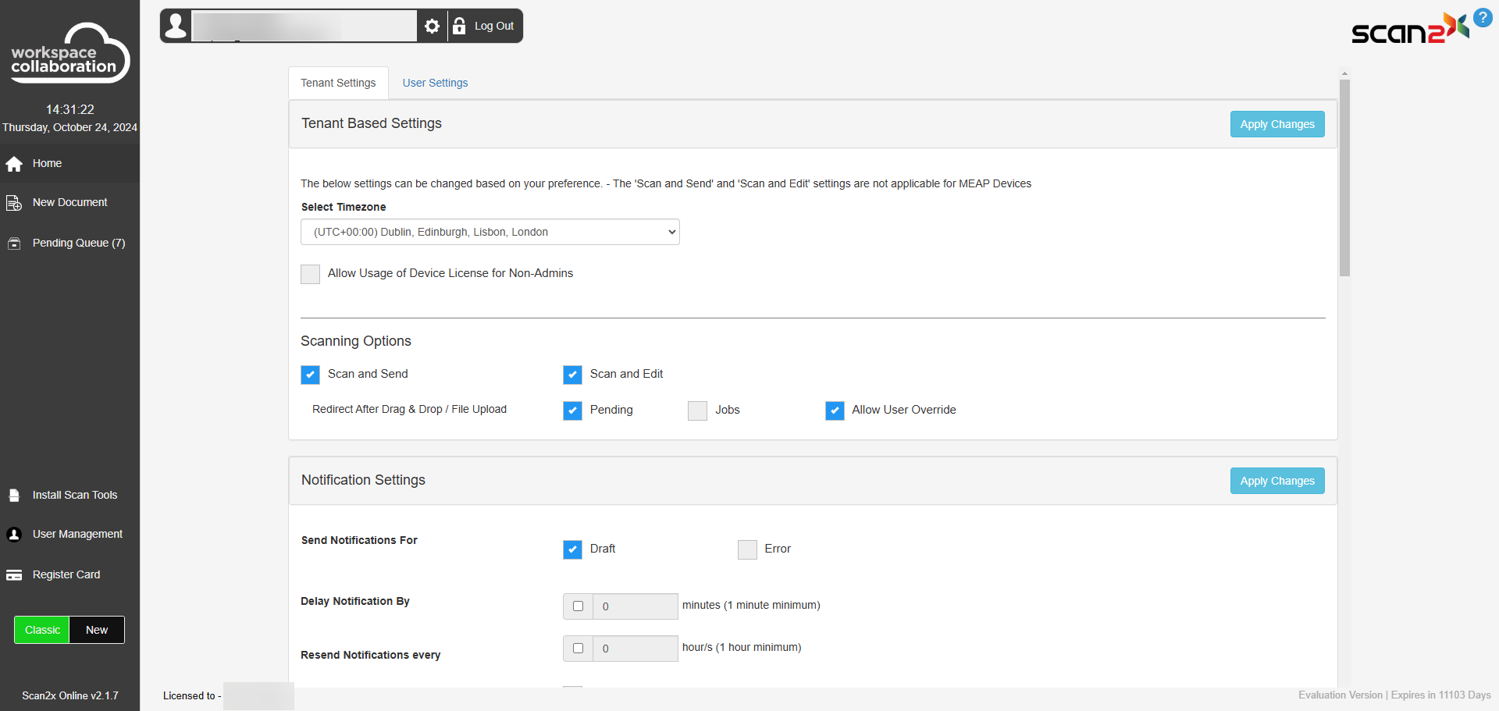Click the Install Scan Tools icon
1499x711 pixels.
point(14,496)
